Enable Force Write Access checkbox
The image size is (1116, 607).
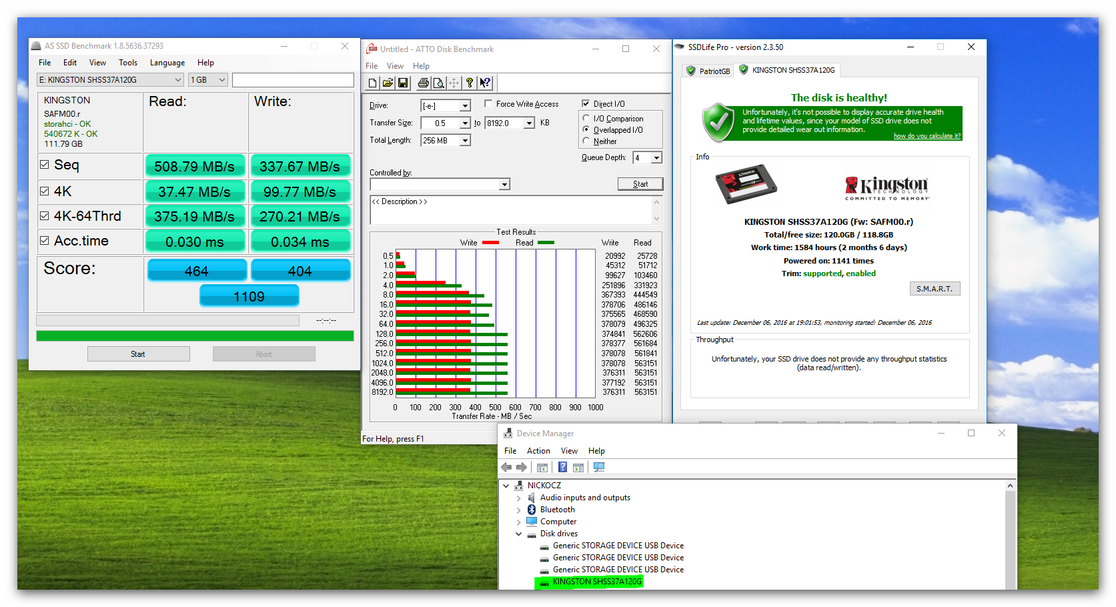click(488, 103)
